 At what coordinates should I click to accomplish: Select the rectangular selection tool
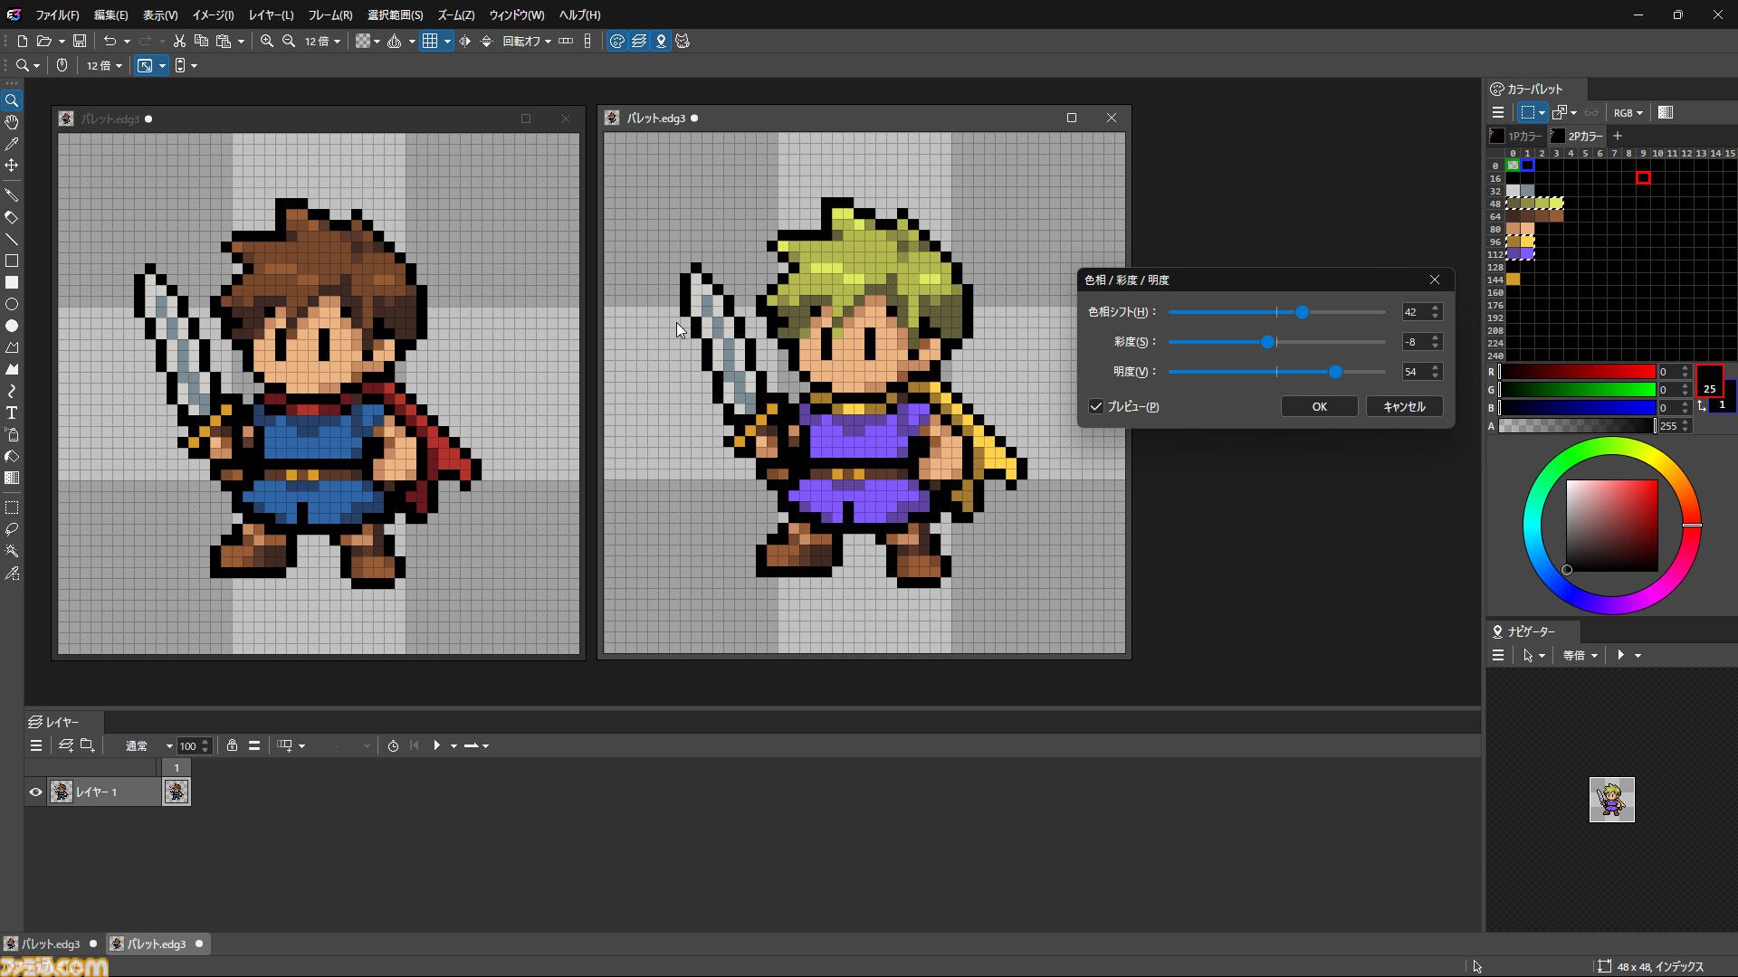(12, 507)
